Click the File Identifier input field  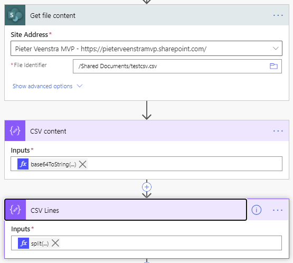pyautogui.click(x=177, y=66)
